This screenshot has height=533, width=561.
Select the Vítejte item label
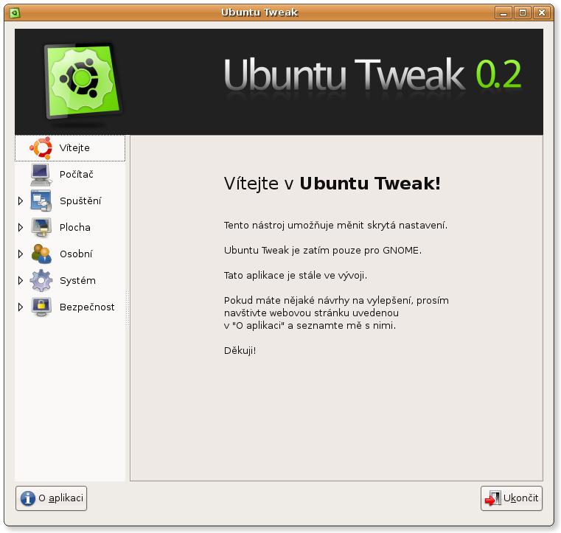[74, 147]
